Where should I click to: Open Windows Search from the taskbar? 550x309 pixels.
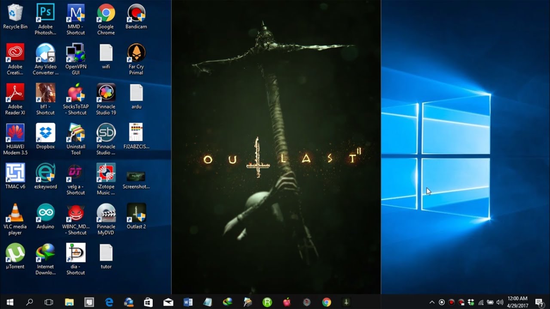(28, 302)
